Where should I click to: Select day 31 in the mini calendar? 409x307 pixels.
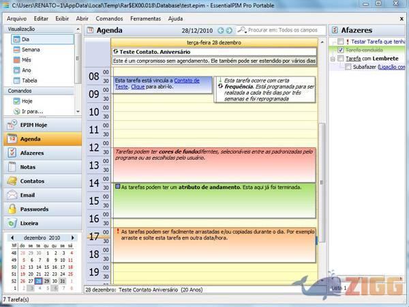tap(62, 280)
